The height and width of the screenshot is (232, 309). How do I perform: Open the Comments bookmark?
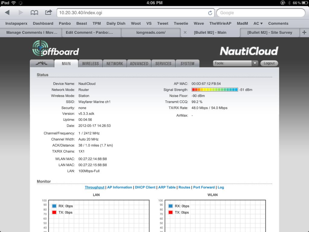click(278, 24)
